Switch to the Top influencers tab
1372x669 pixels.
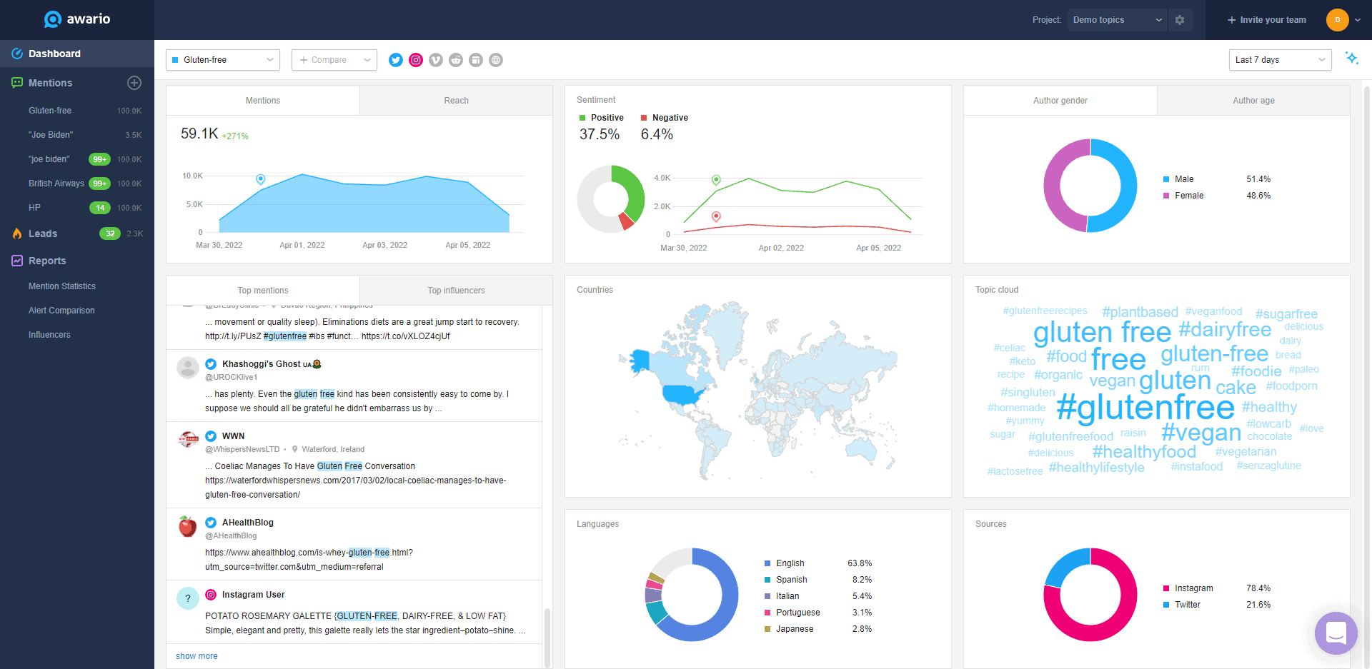tap(456, 291)
